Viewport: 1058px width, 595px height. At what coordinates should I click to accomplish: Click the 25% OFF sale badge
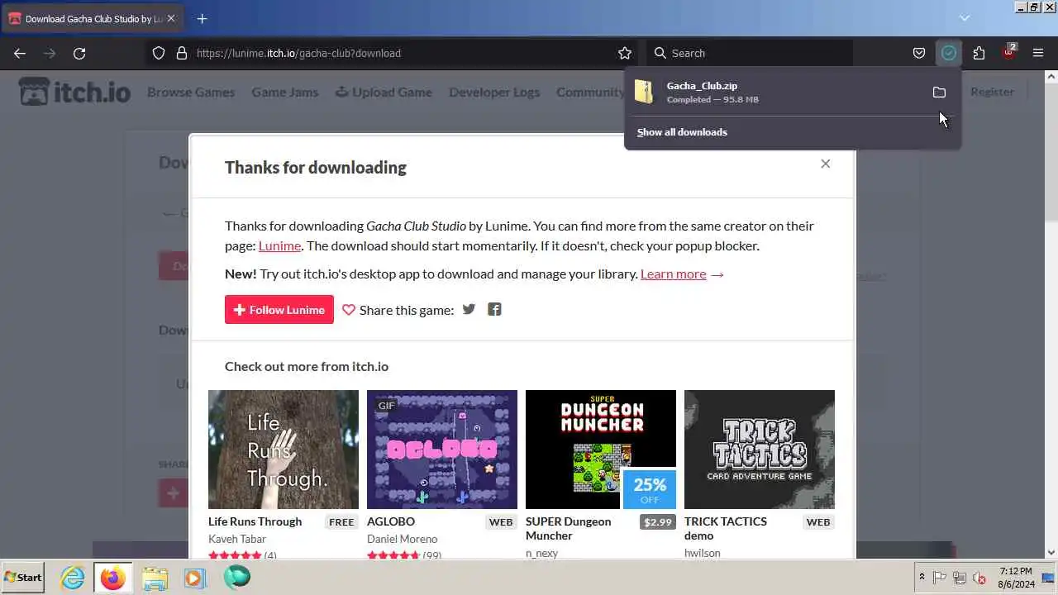click(649, 489)
